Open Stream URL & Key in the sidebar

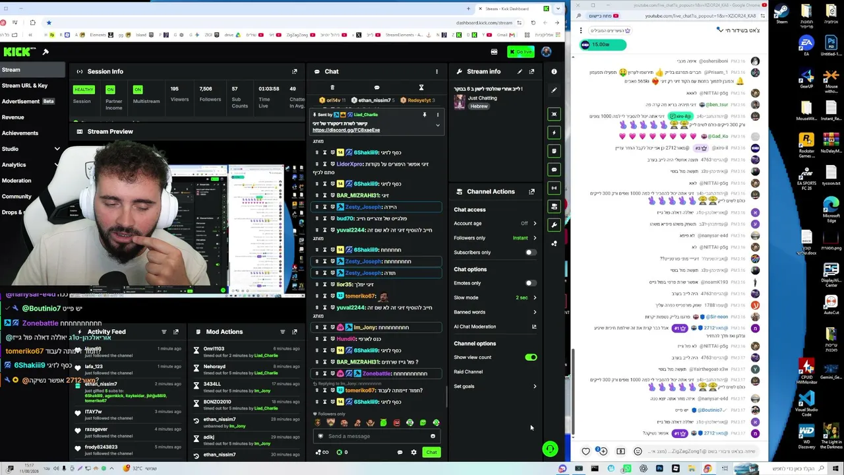tap(24, 86)
